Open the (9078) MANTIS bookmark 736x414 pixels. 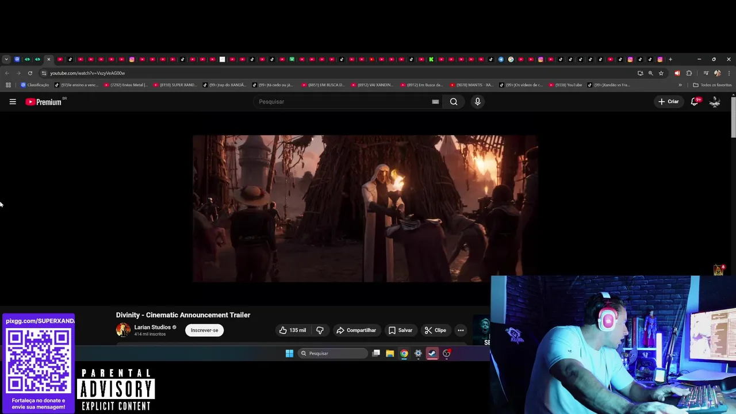472,85
